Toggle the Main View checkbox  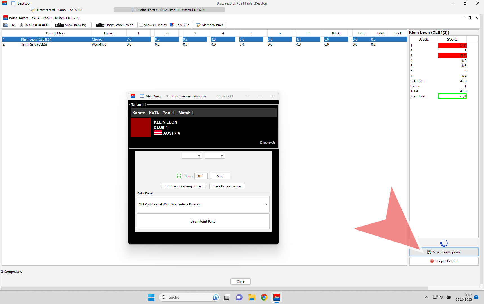pos(142,96)
